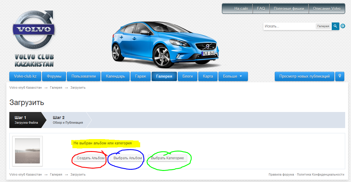The height and width of the screenshot is (182, 351).
Task: Open the FAQ link in top bar
Action: (261, 9)
